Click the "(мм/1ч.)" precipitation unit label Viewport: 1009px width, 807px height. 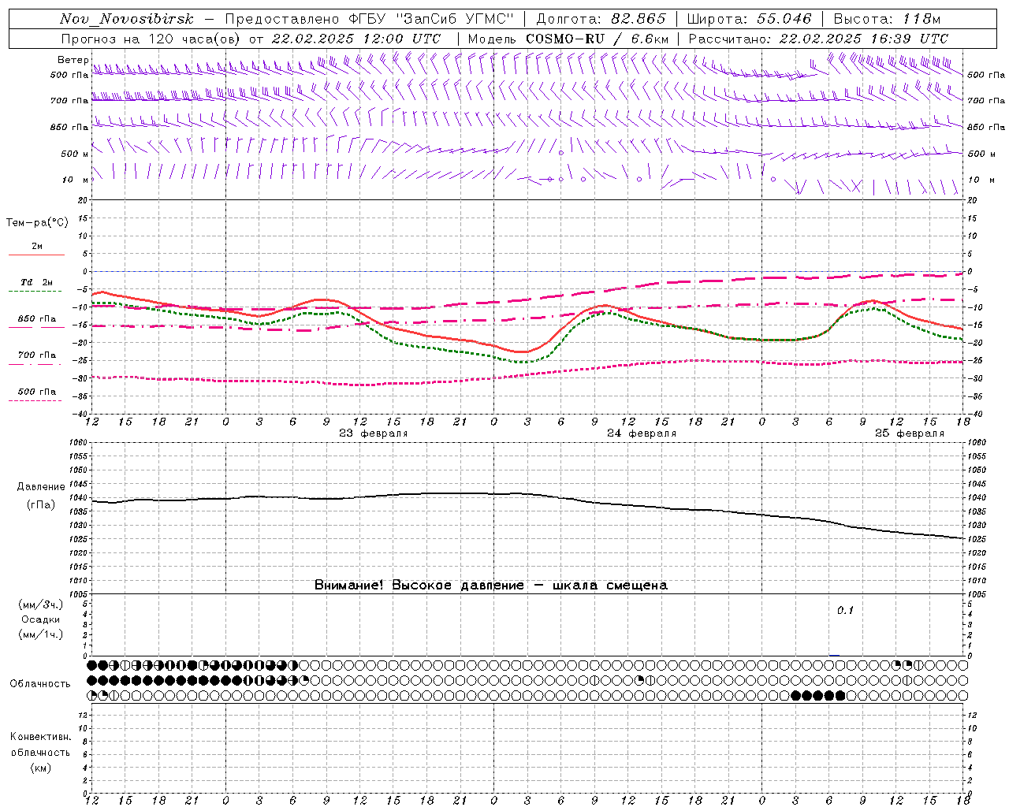click(41, 634)
